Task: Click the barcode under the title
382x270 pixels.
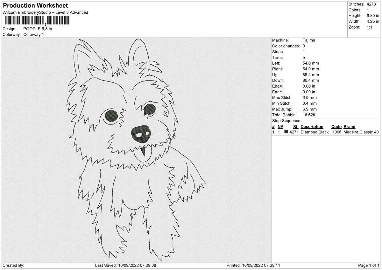Action: 36,21
